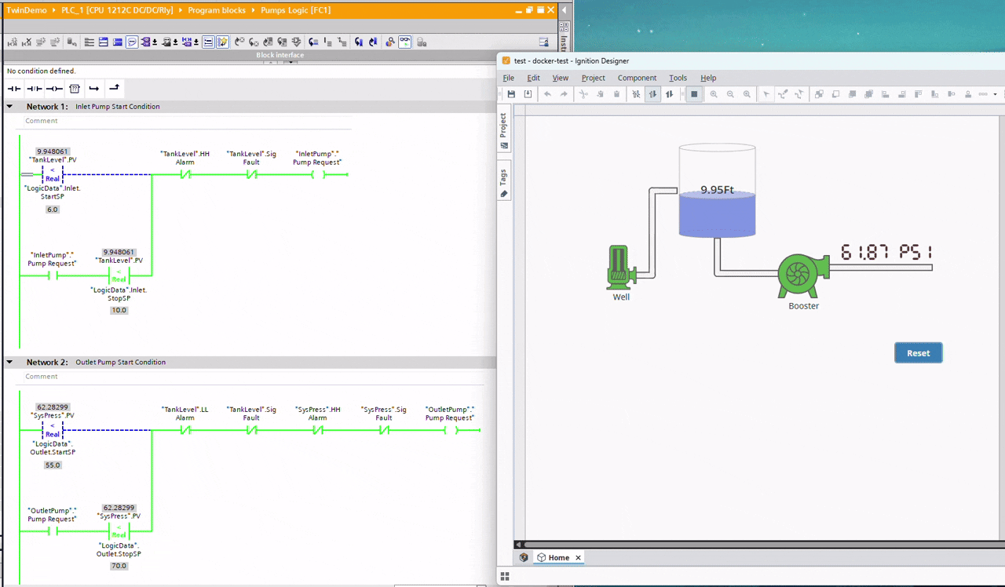Select SysPress.HH Alarm contact in Network 2

pyautogui.click(x=317, y=430)
